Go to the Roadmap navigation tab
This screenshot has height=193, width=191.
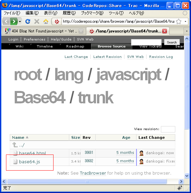(x=75, y=46)
